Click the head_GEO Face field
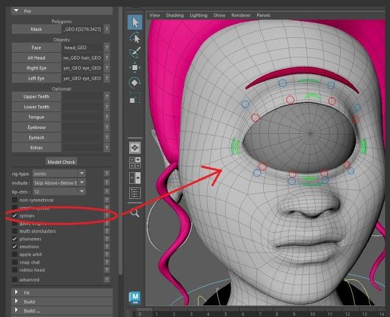This screenshot has width=390, height=317. pyautogui.click(x=82, y=47)
